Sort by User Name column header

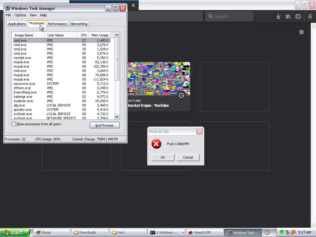pyautogui.click(x=61, y=35)
